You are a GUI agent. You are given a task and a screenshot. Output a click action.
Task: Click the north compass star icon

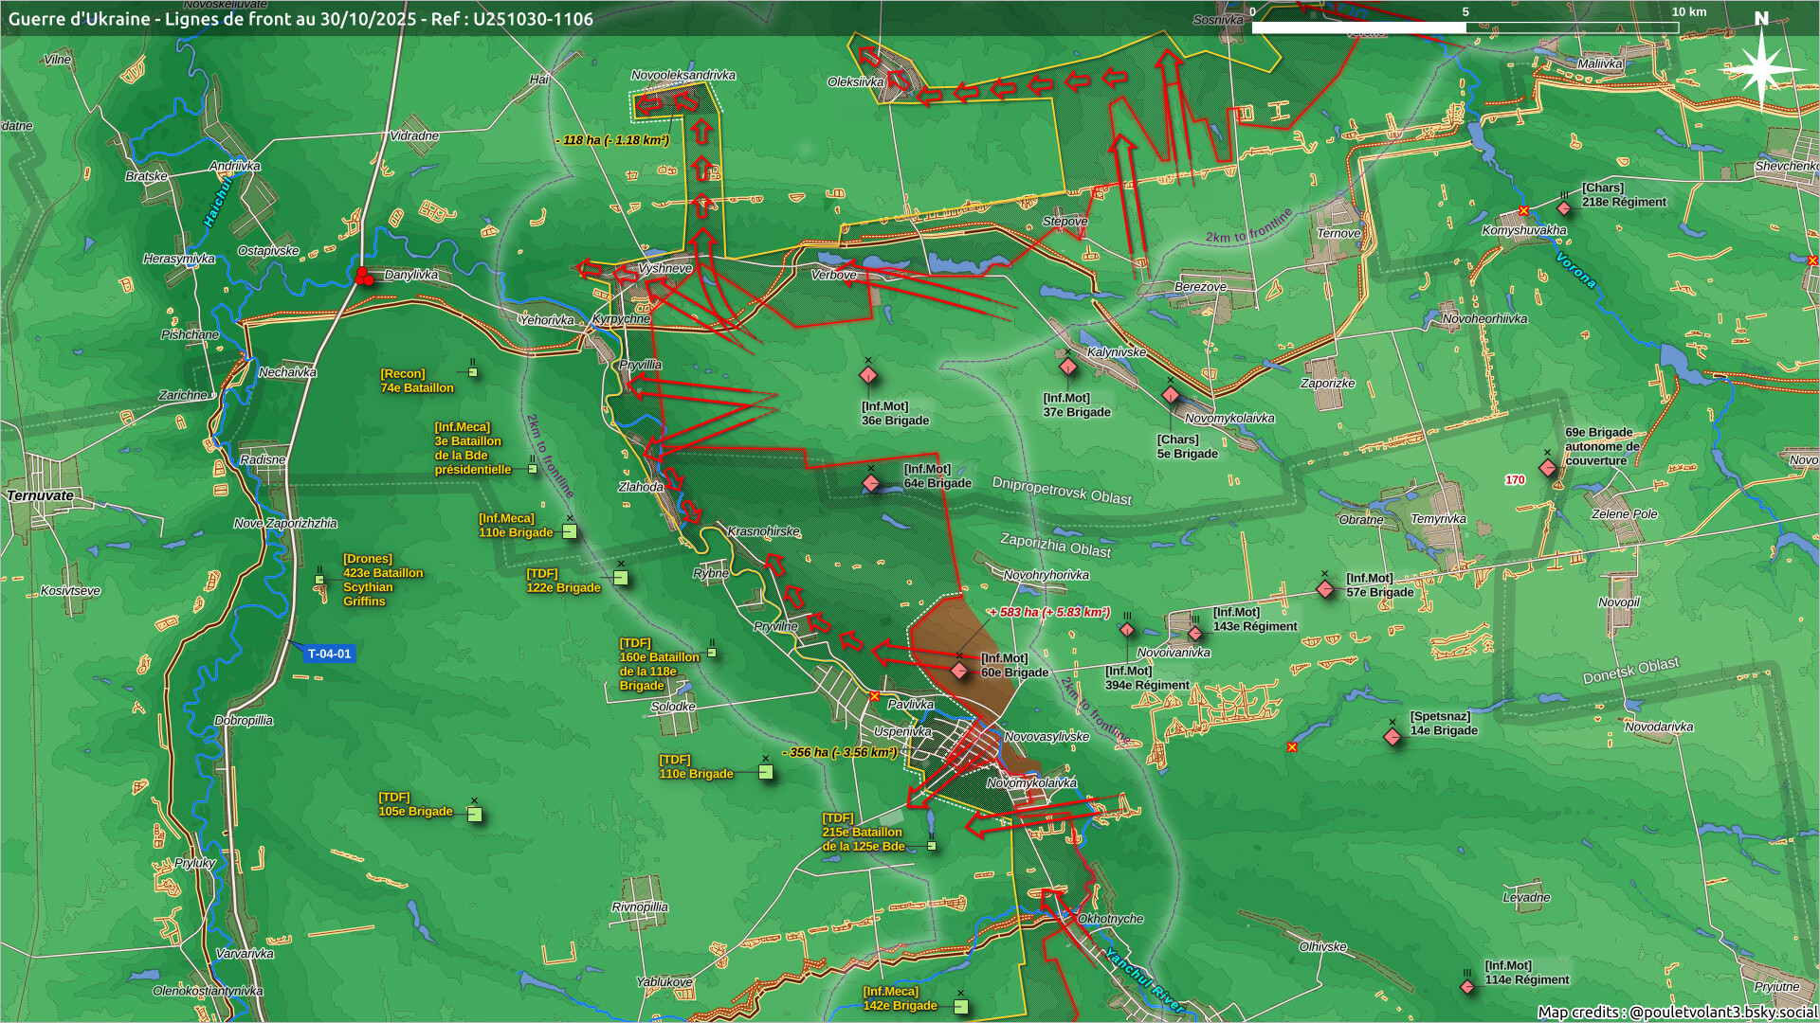(1761, 68)
